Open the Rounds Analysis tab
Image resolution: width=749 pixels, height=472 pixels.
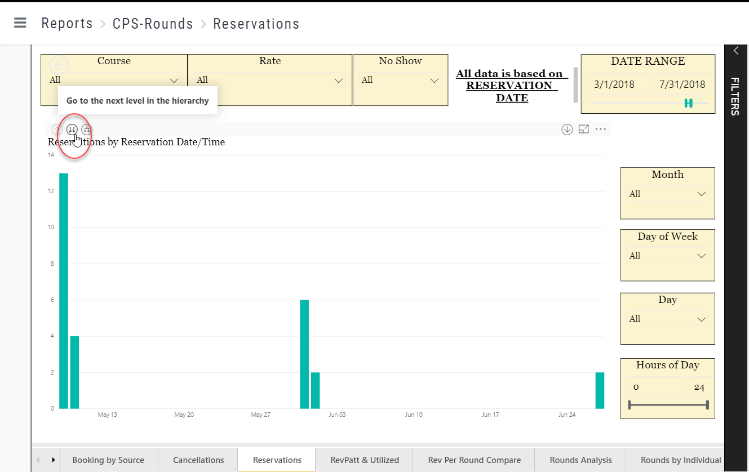point(579,460)
